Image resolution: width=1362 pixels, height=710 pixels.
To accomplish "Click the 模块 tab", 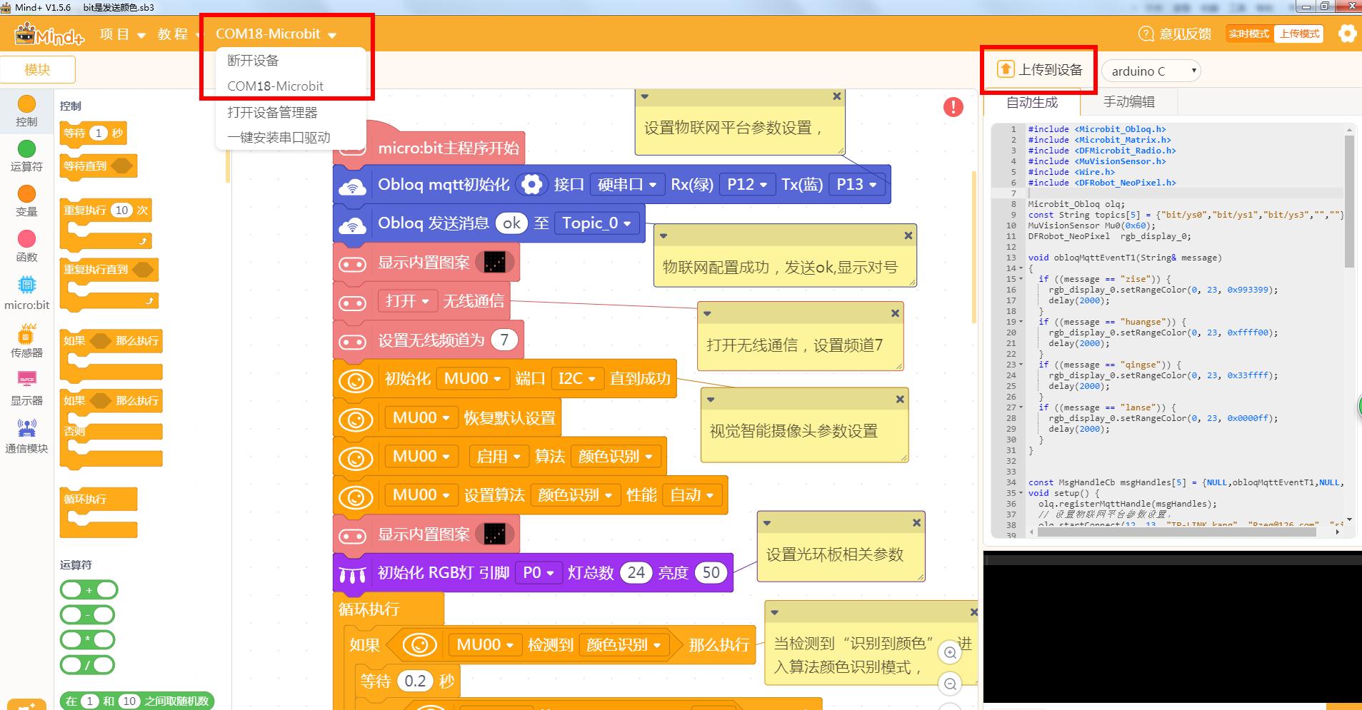I will pyautogui.click(x=37, y=70).
